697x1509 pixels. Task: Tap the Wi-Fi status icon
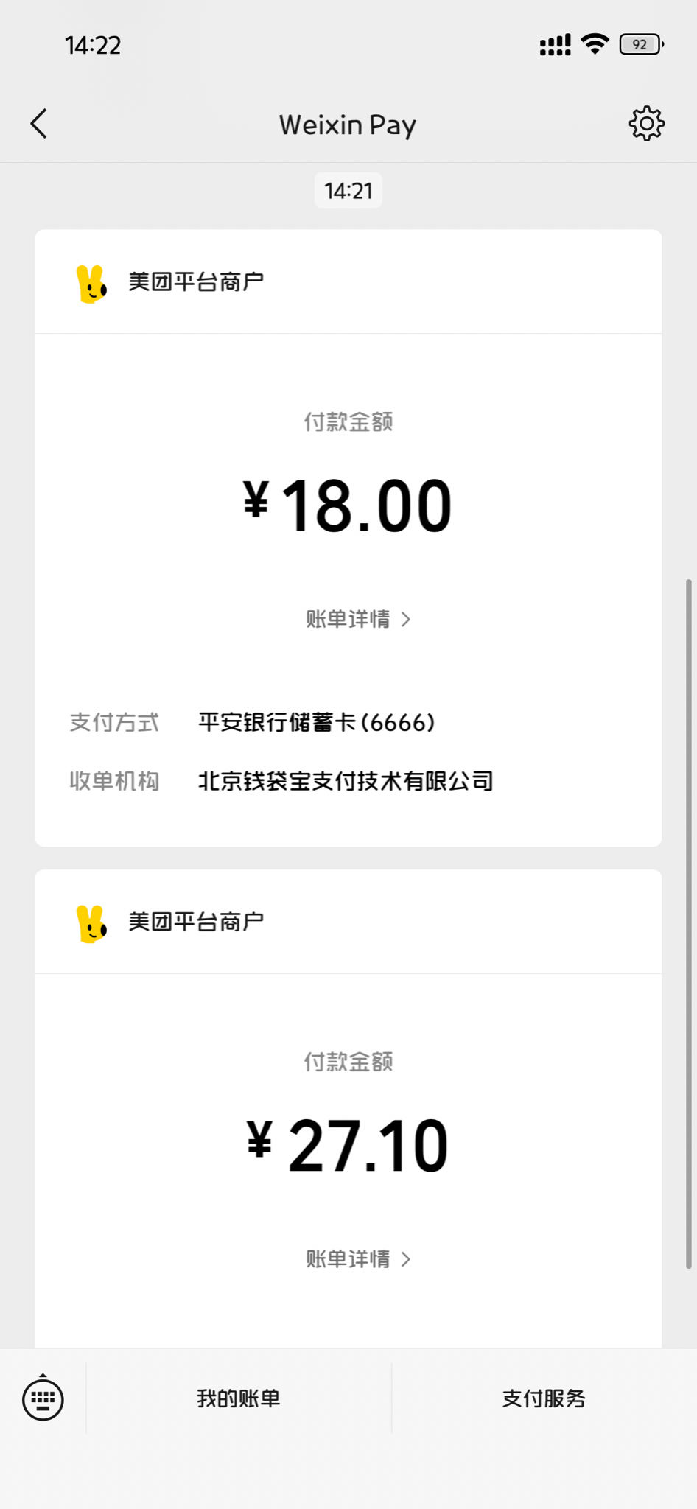[x=595, y=44]
